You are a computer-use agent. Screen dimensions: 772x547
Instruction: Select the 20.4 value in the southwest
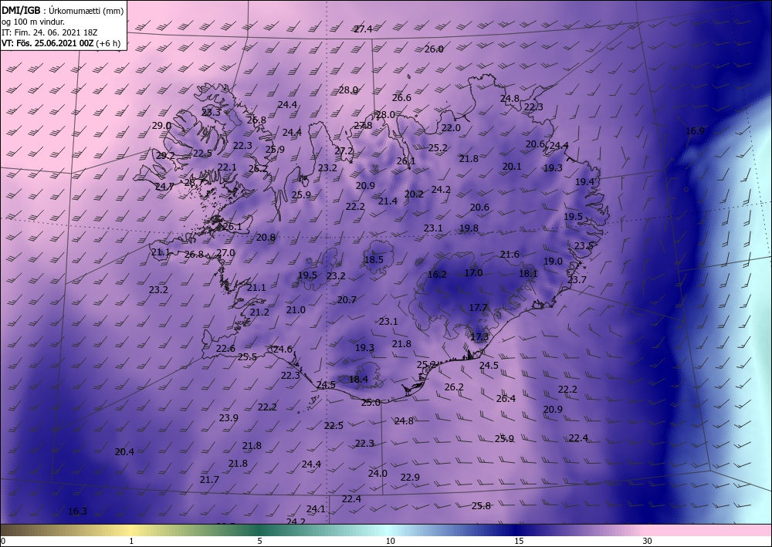pyautogui.click(x=124, y=452)
